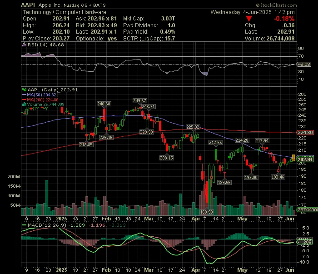
Task: Click the MACD 5.0 scale label
Action: (x=306, y=228)
